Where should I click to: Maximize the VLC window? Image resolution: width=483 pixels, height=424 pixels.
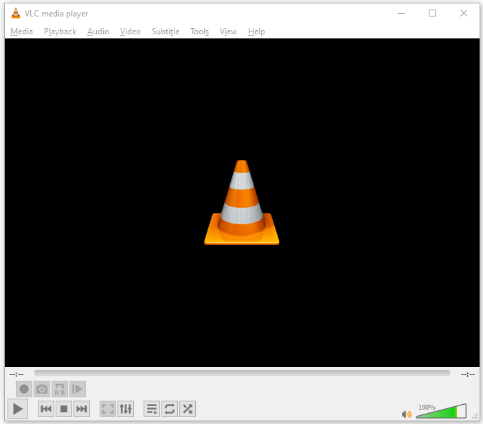432,13
